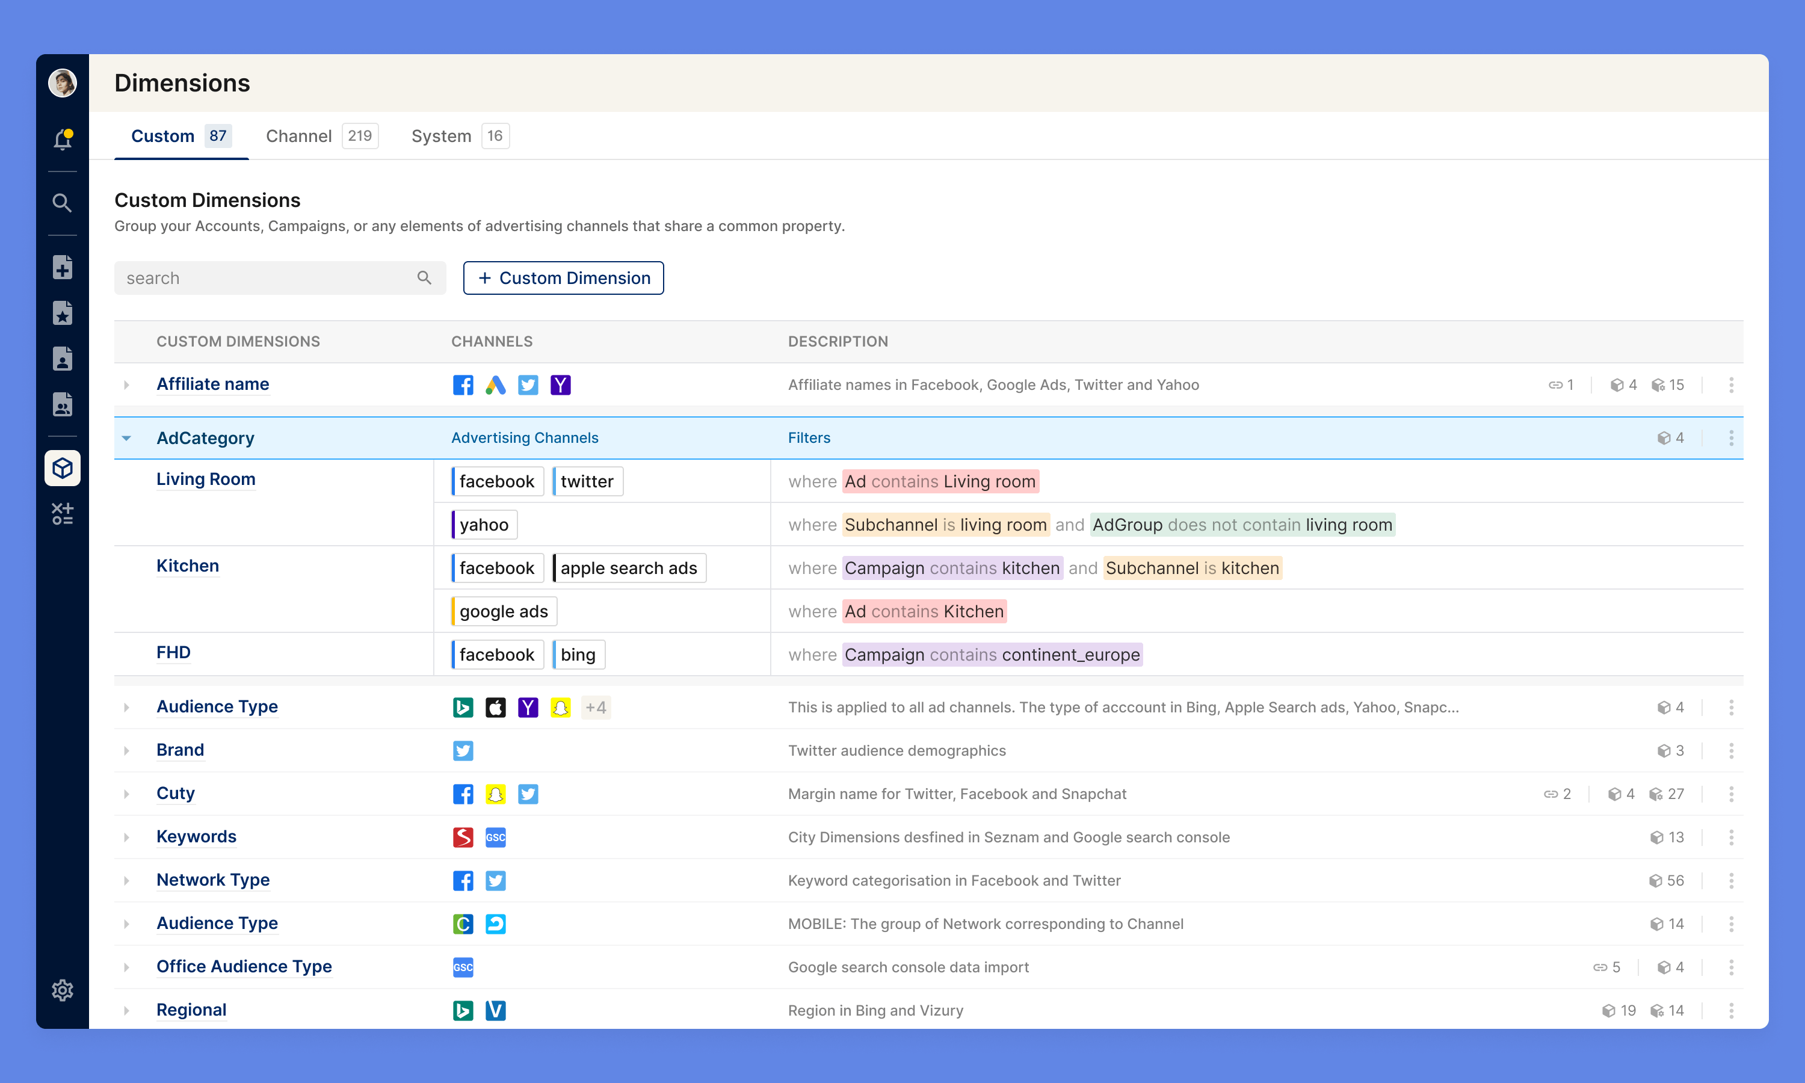
Task: Open the FHD value link
Action: (x=174, y=652)
